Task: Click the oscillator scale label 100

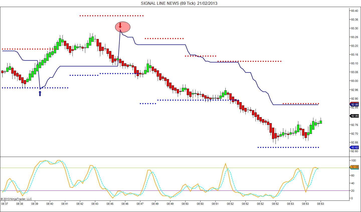Action: tap(353, 160)
